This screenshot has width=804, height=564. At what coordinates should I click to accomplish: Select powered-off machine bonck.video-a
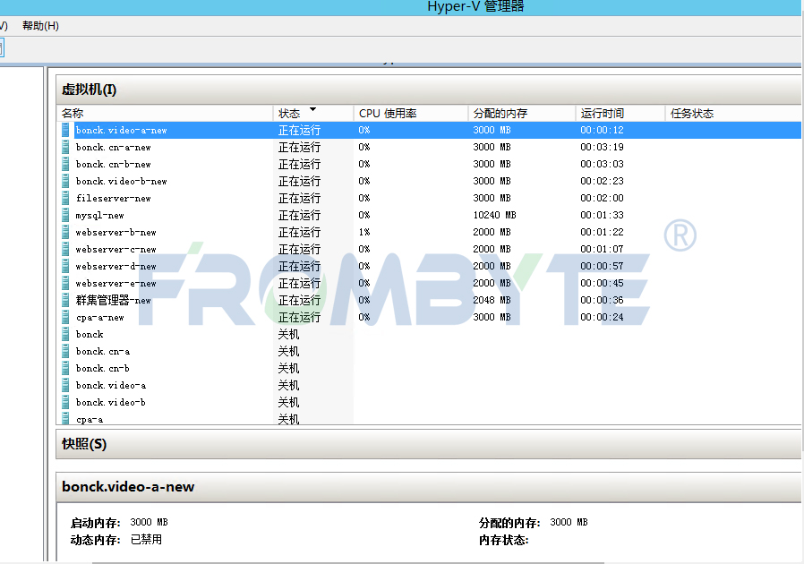tap(111, 385)
